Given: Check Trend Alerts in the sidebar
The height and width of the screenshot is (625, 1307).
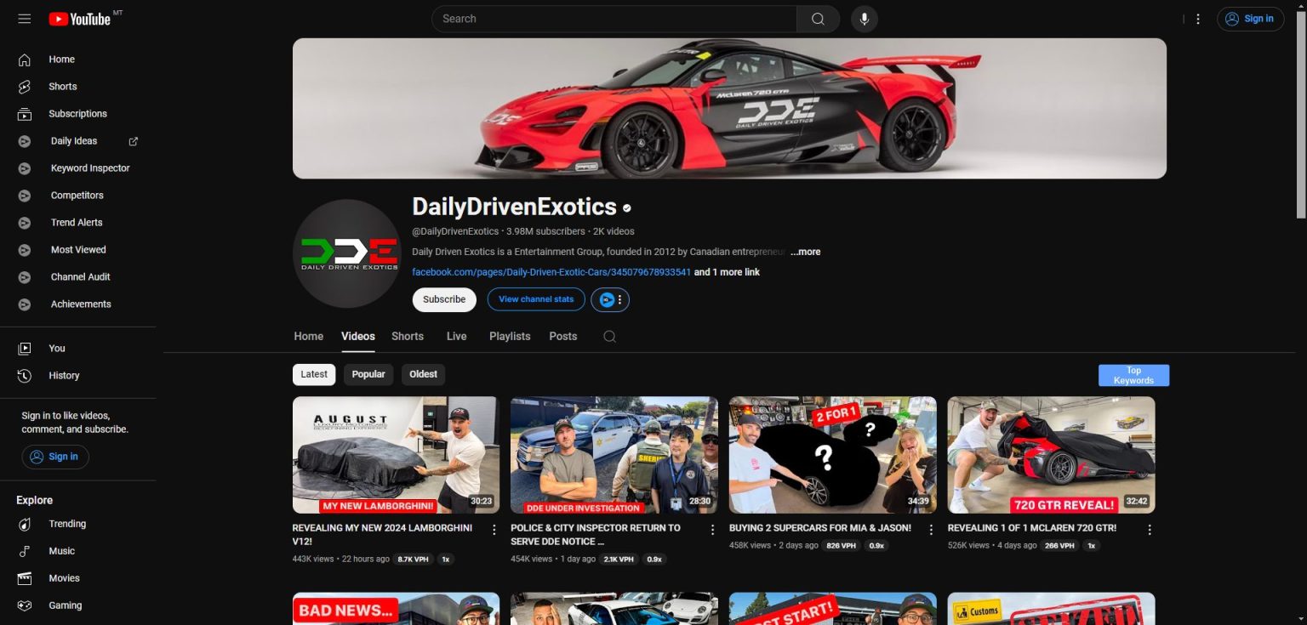Looking at the screenshot, I should click(x=77, y=222).
